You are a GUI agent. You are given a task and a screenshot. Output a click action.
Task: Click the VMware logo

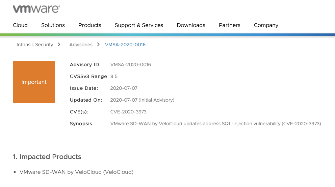point(36,9)
